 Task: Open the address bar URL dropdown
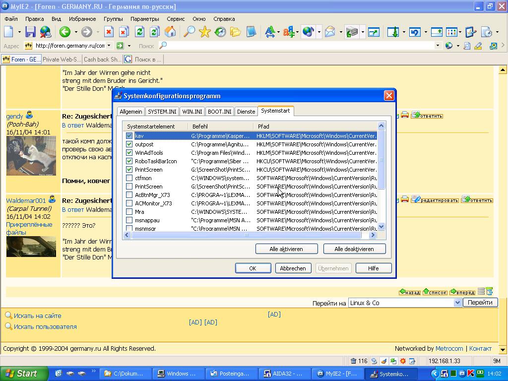[x=109, y=46]
